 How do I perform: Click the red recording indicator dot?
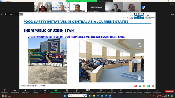click(x=5, y=14)
